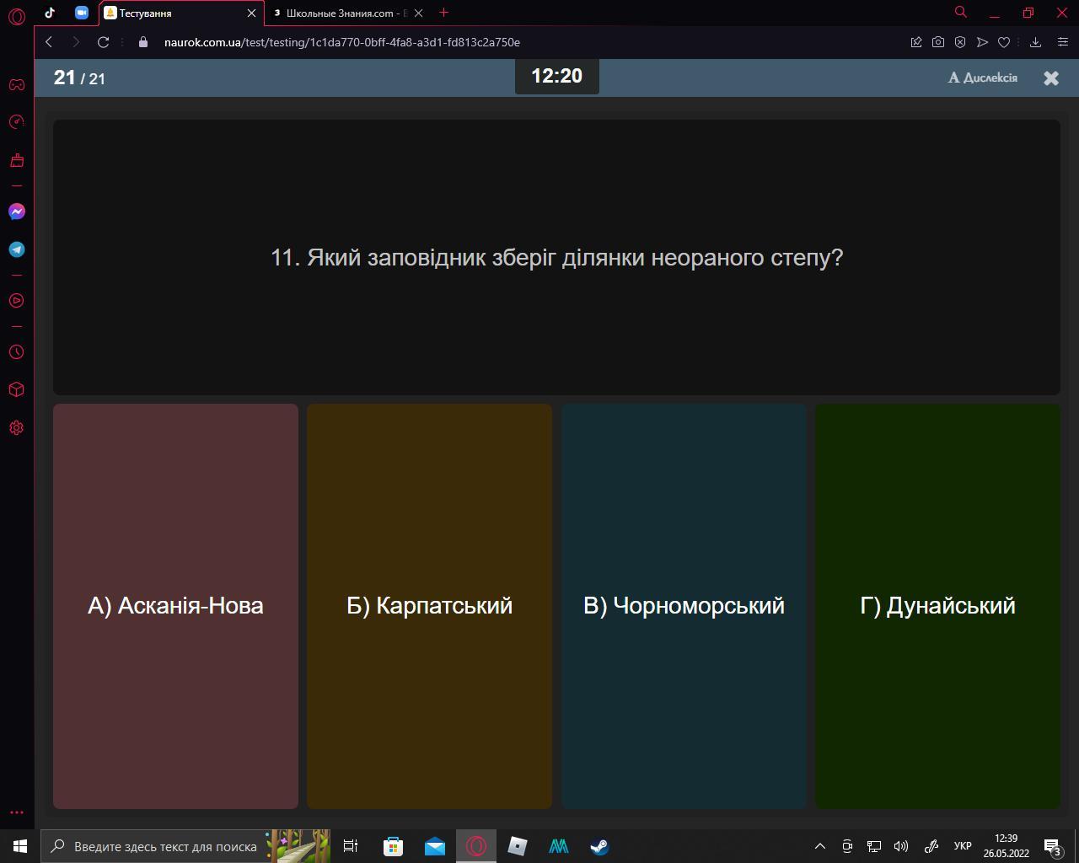
Task: Open the downloads panel
Action: 1036,42
